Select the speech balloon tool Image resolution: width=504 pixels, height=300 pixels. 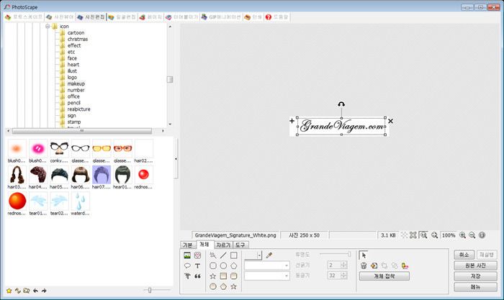pyautogui.click(x=187, y=265)
